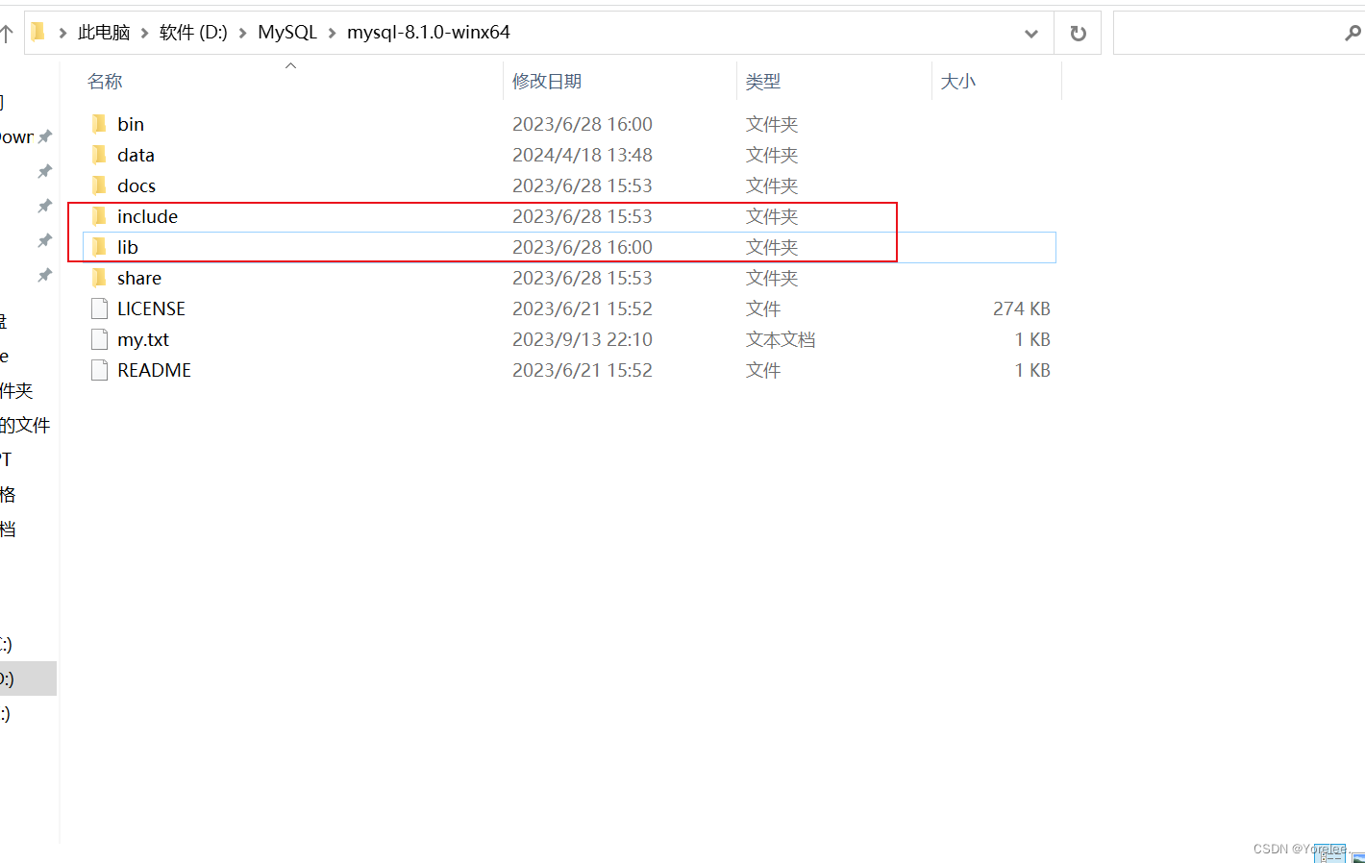Click the sort direction chevron above 名称 column
The width and height of the screenshot is (1365, 863).
tap(290, 65)
